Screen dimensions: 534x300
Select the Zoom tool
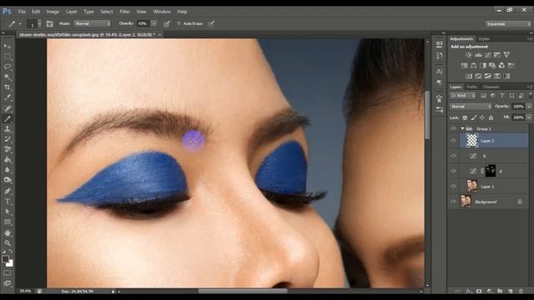[x=8, y=243]
